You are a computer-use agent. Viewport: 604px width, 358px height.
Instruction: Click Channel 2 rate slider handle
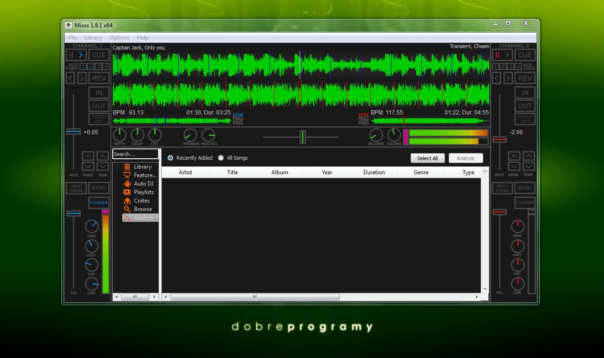point(500,139)
